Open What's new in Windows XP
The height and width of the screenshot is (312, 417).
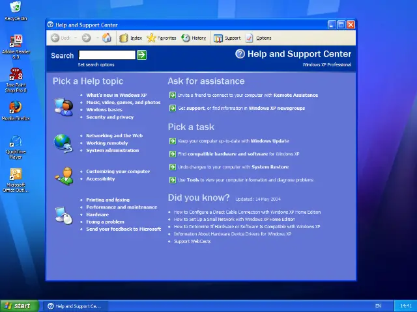[116, 95]
